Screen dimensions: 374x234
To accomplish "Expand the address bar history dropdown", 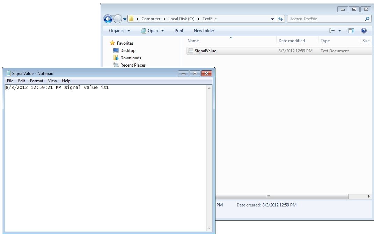I will pyautogui.click(x=272, y=19).
